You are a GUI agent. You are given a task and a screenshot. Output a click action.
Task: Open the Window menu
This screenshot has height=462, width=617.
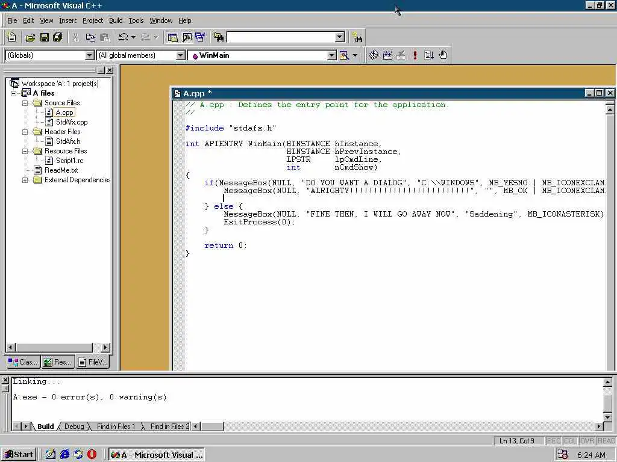(x=161, y=20)
